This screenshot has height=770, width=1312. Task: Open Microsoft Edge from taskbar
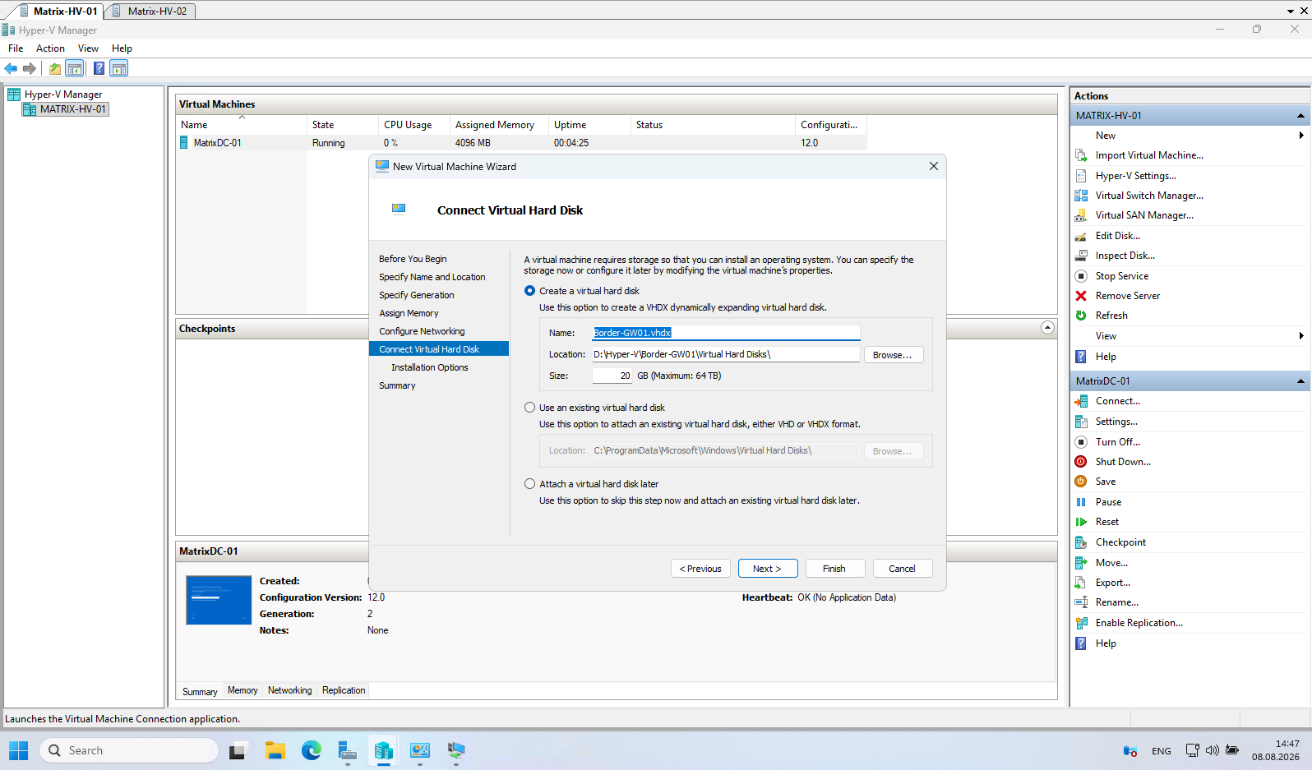click(312, 750)
